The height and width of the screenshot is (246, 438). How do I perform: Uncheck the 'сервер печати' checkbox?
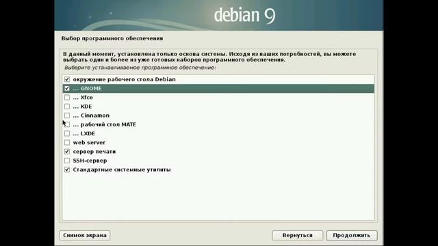[x=67, y=152]
